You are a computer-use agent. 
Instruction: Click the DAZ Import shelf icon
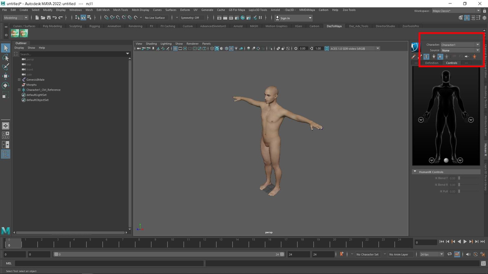pos(15,33)
